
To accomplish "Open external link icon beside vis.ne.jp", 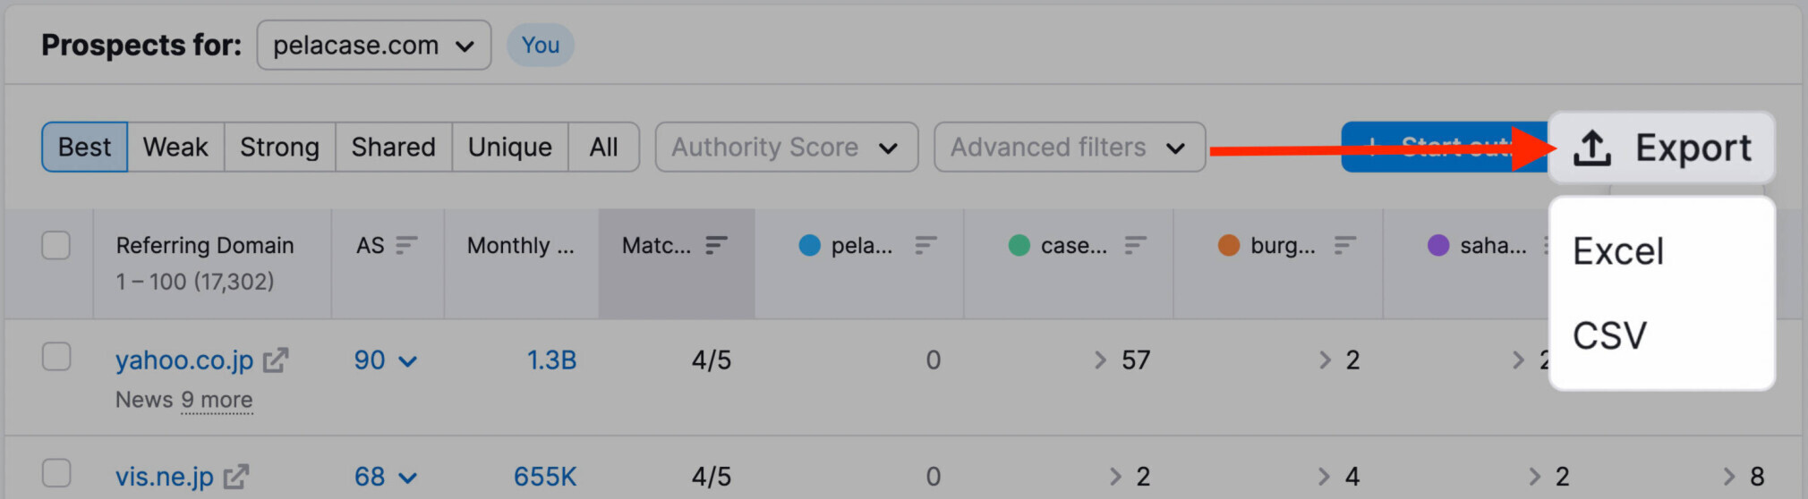I will [x=236, y=477].
